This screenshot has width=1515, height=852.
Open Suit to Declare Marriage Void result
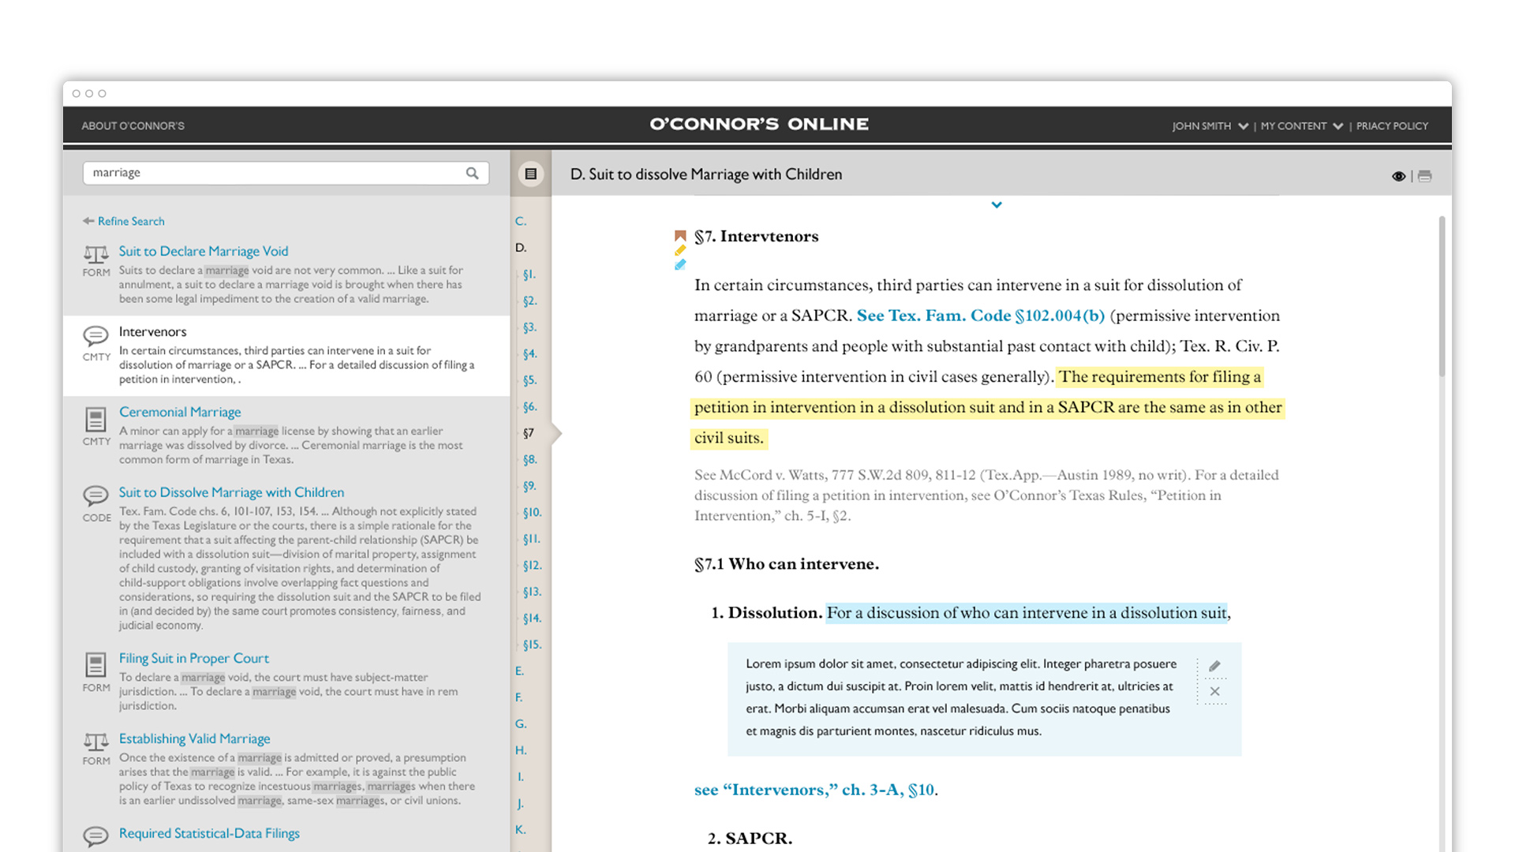204,252
